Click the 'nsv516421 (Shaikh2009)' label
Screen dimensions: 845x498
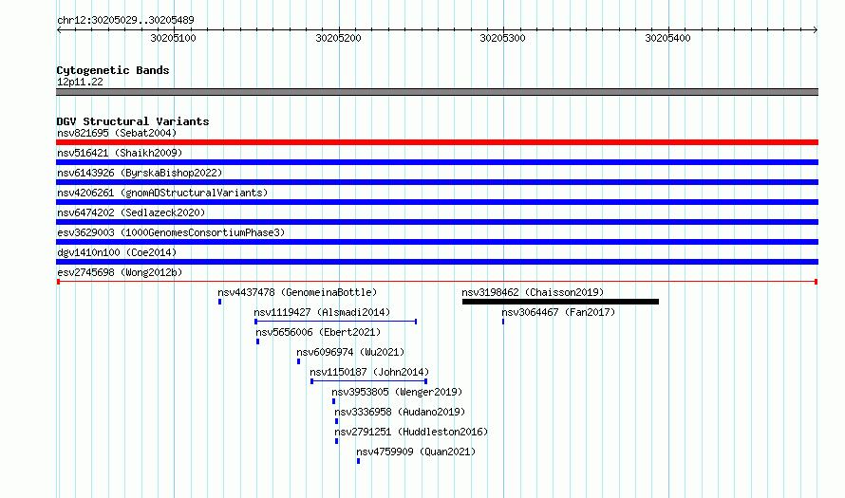pyautogui.click(x=120, y=153)
